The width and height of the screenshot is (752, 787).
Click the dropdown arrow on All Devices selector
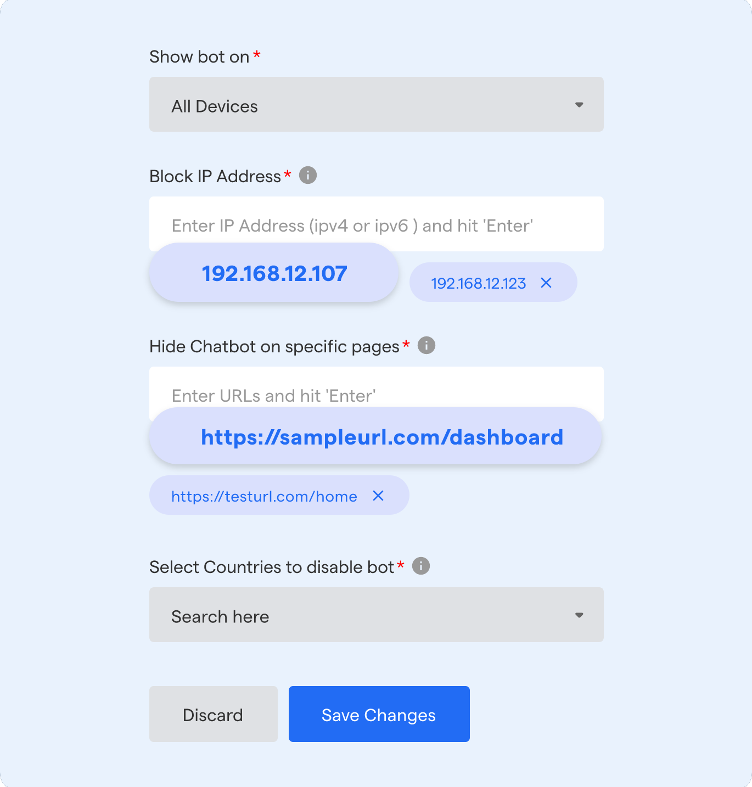pyautogui.click(x=579, y=104)
